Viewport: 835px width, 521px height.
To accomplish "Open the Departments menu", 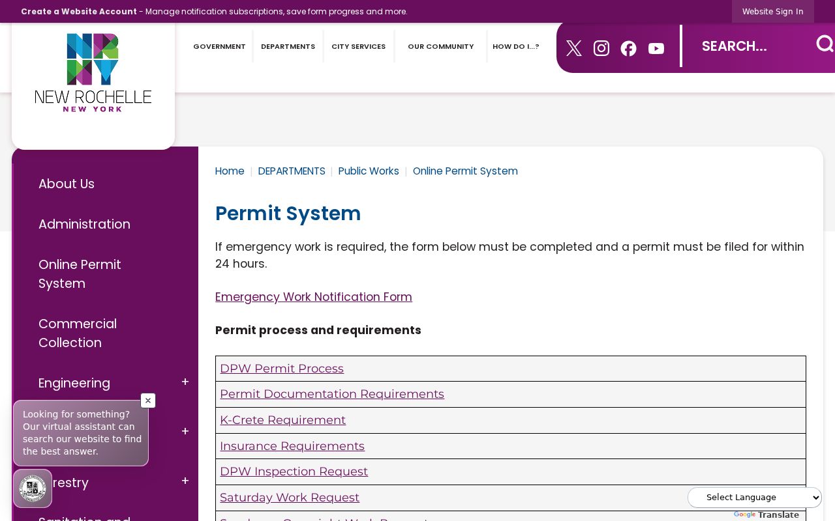I will tap(288, 46).
